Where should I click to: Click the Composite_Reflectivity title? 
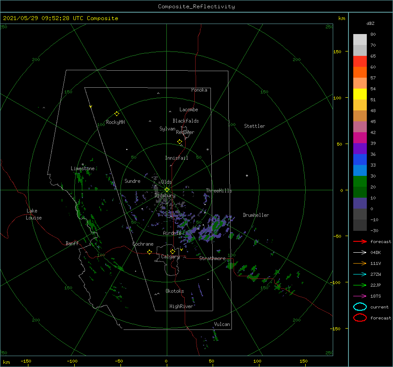pyautogui.click(x=196, y=7)
